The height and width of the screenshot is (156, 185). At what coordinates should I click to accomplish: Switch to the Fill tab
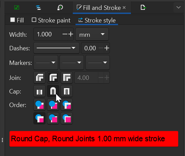tap(17, 20)
